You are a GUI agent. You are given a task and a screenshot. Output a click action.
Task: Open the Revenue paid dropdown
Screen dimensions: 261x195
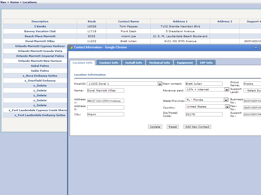coord(227,90)
